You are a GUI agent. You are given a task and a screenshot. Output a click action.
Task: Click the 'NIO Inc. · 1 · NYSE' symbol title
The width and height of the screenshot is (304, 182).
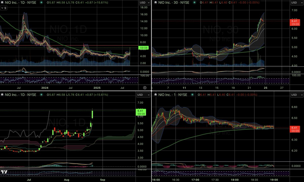tap(173, 95)
